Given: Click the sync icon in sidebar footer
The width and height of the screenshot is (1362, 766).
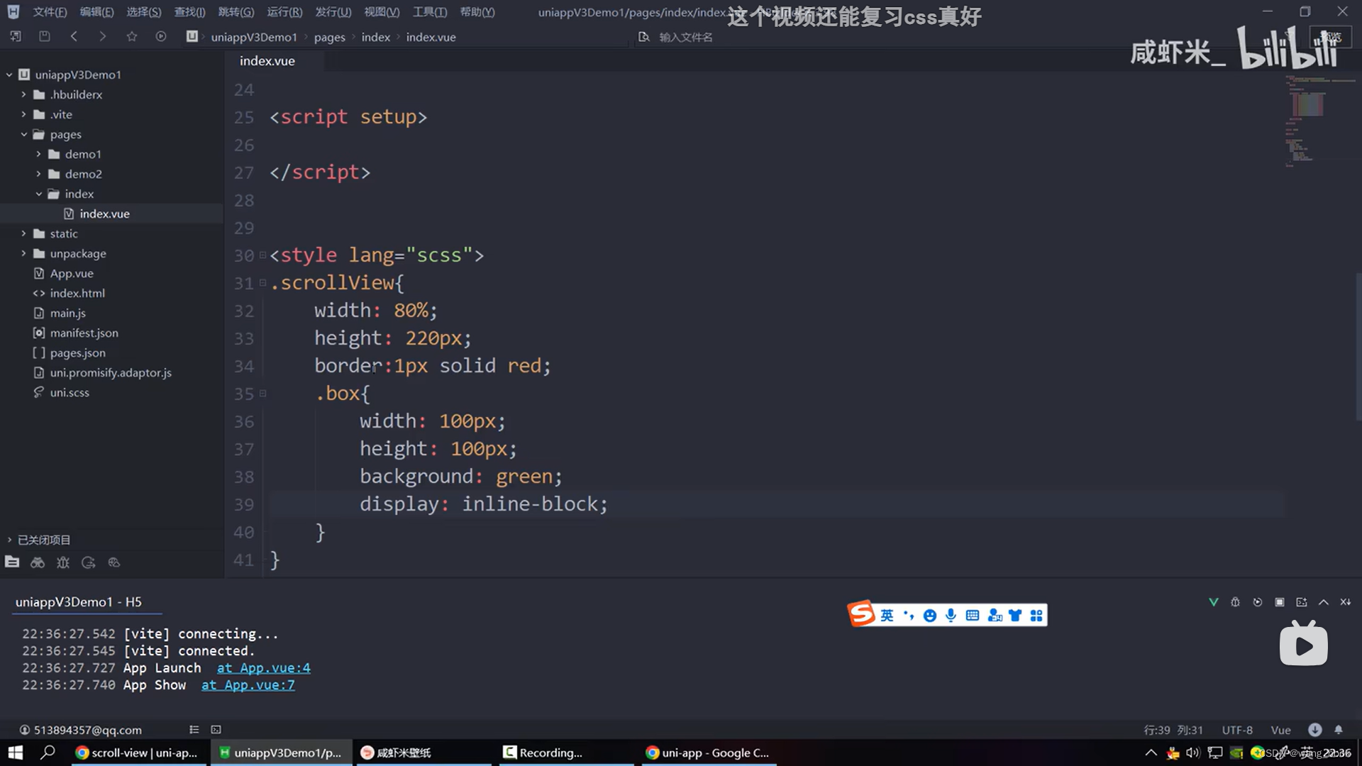Looking at the screenshot, I should (x=89, y=562).
